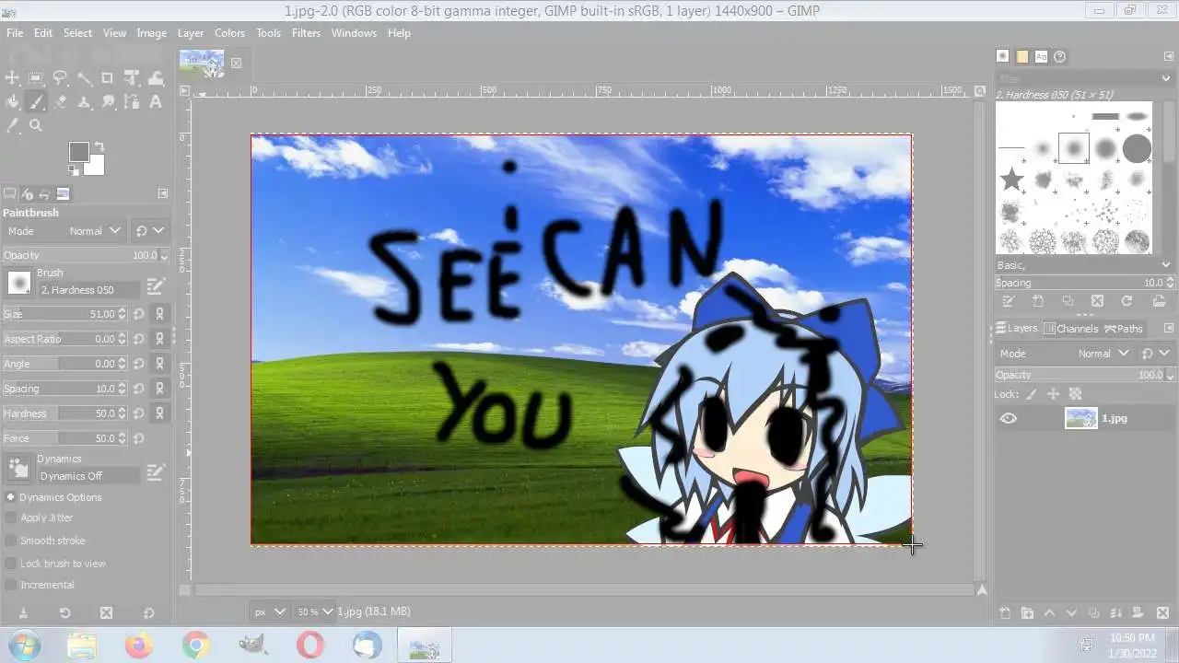The height and width of the screenshot is (663, 1179).
Task: Select the Crop tool
Action: [x=108, y=78]
